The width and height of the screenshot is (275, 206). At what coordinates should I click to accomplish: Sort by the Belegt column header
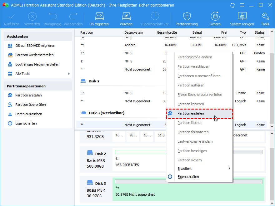click(197, 32)
